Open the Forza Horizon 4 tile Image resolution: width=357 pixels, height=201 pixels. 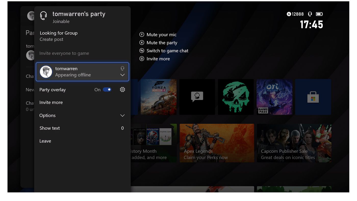coord(158,97)
